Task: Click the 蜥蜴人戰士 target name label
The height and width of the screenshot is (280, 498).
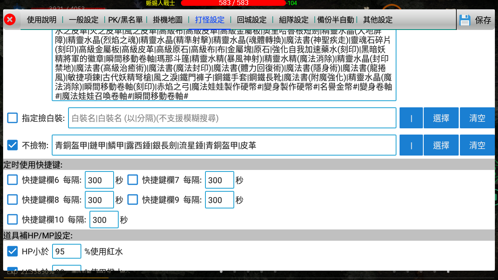Action: click(x=160, y=3)
